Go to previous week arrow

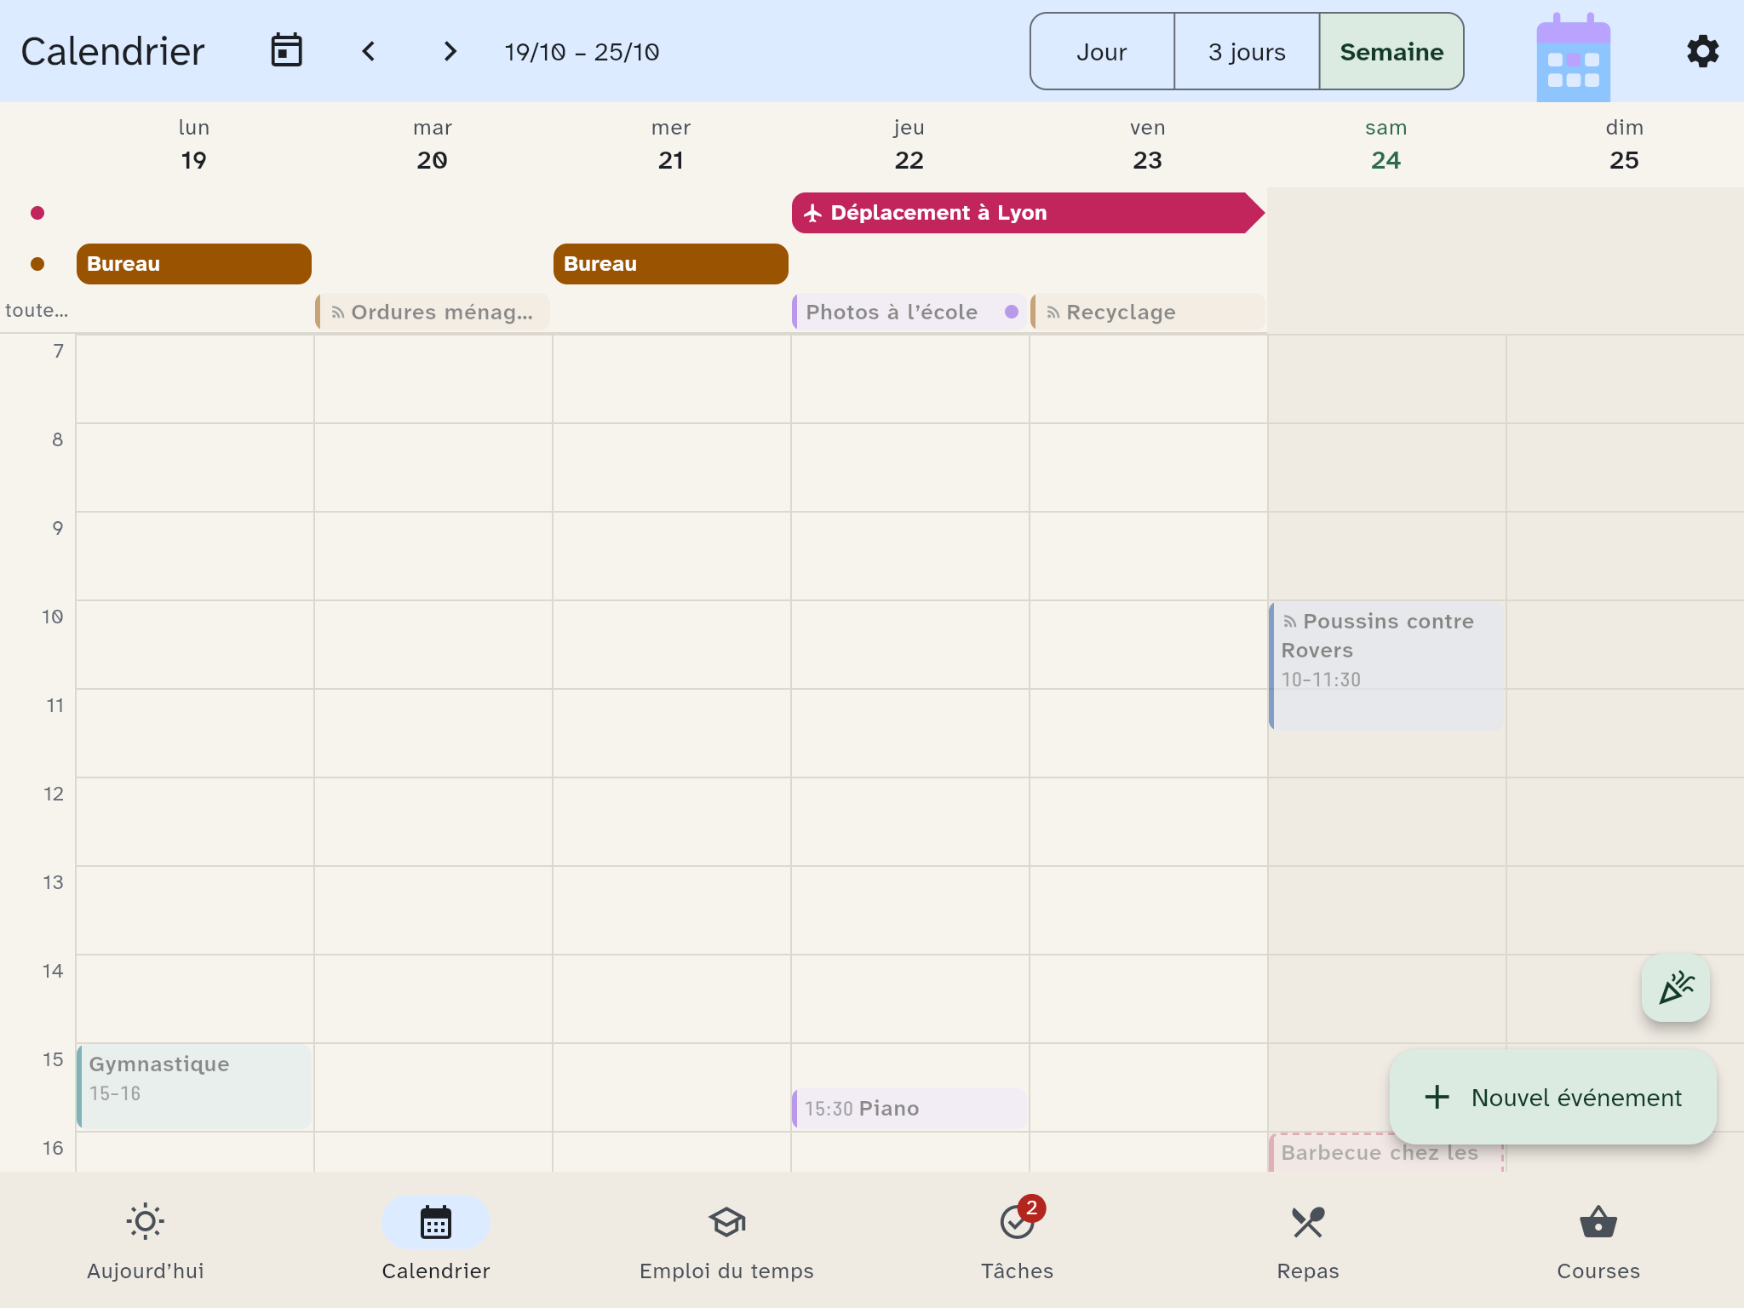tap(368, 51)
